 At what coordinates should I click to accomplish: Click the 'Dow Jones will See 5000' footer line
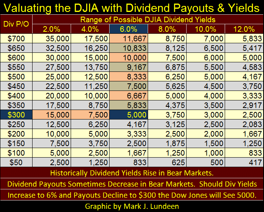tap(132, 195)
